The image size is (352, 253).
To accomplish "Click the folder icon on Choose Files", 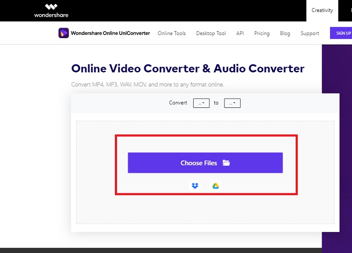I will point(226,163).
